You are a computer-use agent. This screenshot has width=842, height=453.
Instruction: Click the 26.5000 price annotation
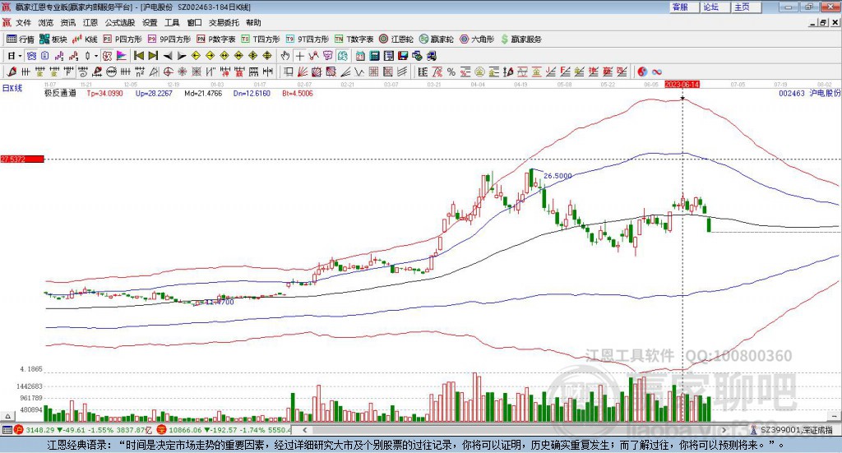click(557, 176)
